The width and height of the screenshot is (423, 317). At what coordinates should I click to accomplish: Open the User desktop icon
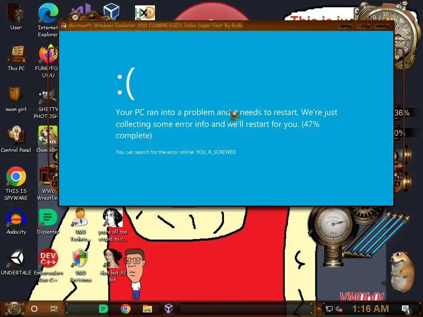click(x=16, y=16)
